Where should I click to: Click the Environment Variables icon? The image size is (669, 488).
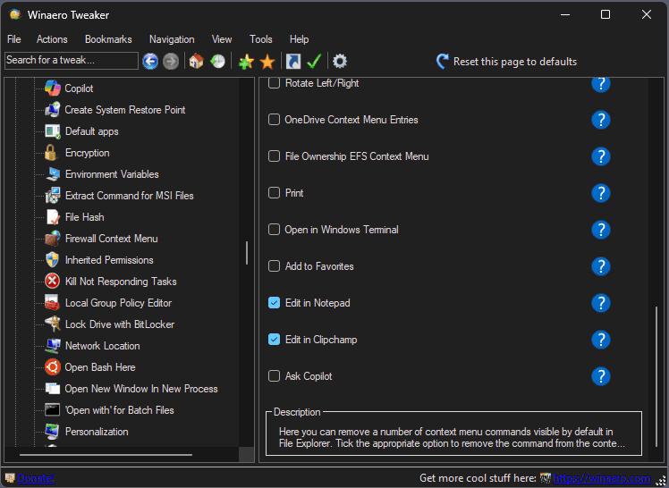point(53,174)
